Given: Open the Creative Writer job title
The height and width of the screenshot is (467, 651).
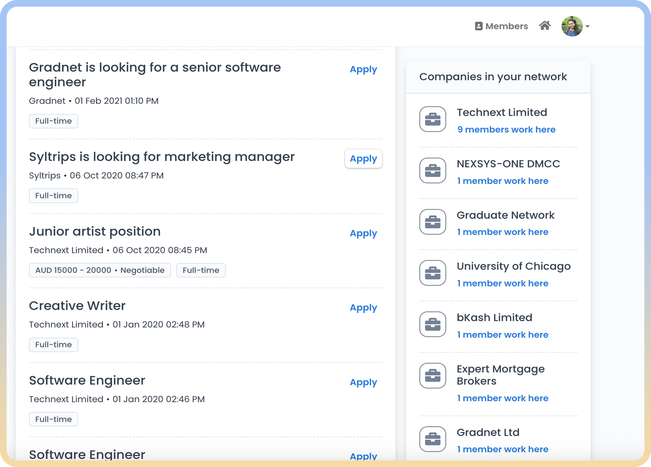Looking at the screenshot, I should tap(77, 306).
